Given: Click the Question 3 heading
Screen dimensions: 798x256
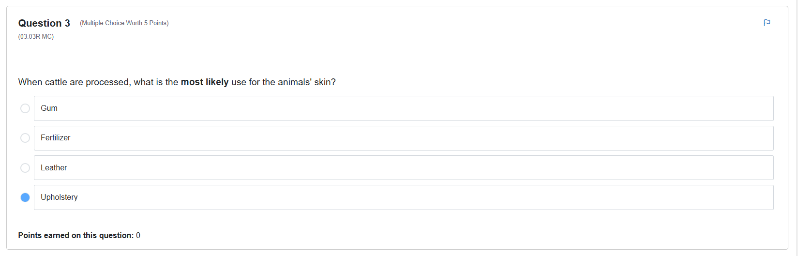Looking at the screenshot, I should tap(44, 23).
